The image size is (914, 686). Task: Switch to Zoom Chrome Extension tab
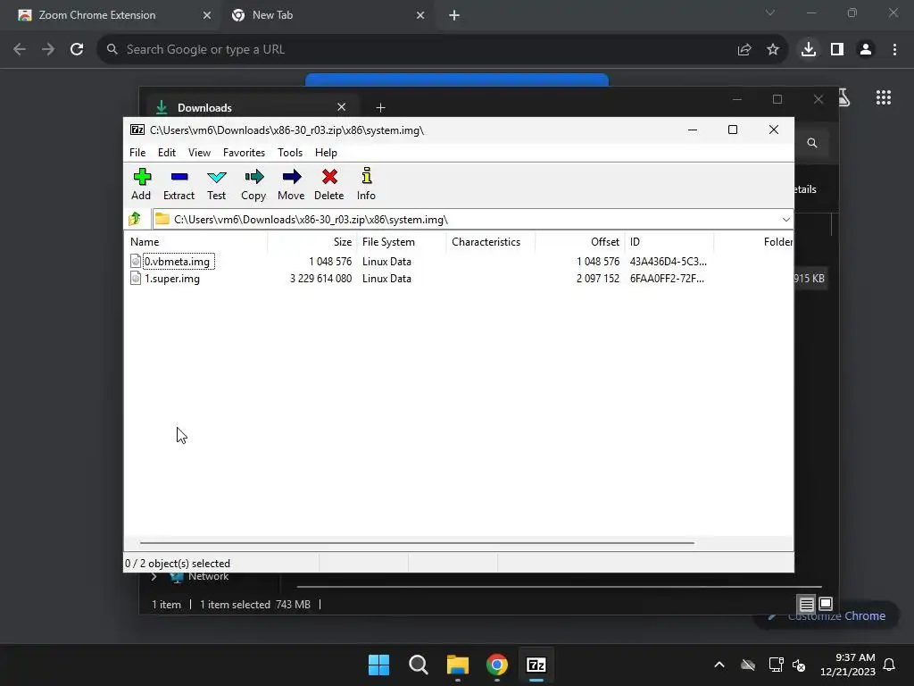click(x=109, y=15)
